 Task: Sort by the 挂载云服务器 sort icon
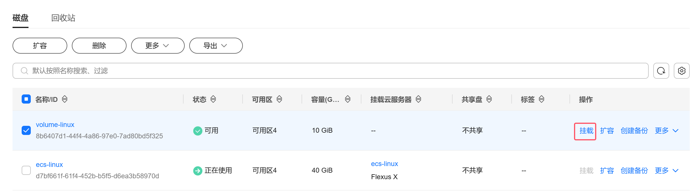pyautogui.click(x=418, y=99)
